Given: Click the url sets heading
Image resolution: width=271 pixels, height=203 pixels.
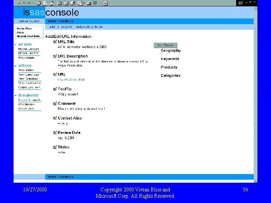Looking at the screenshot, I should [x=25, y=44].
